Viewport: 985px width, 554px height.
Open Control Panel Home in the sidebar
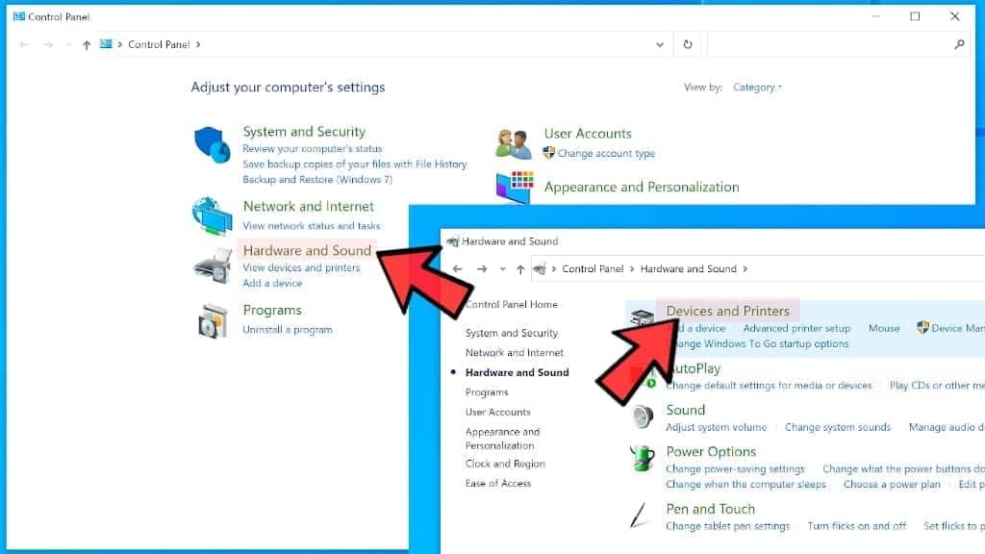click(512, 305)
